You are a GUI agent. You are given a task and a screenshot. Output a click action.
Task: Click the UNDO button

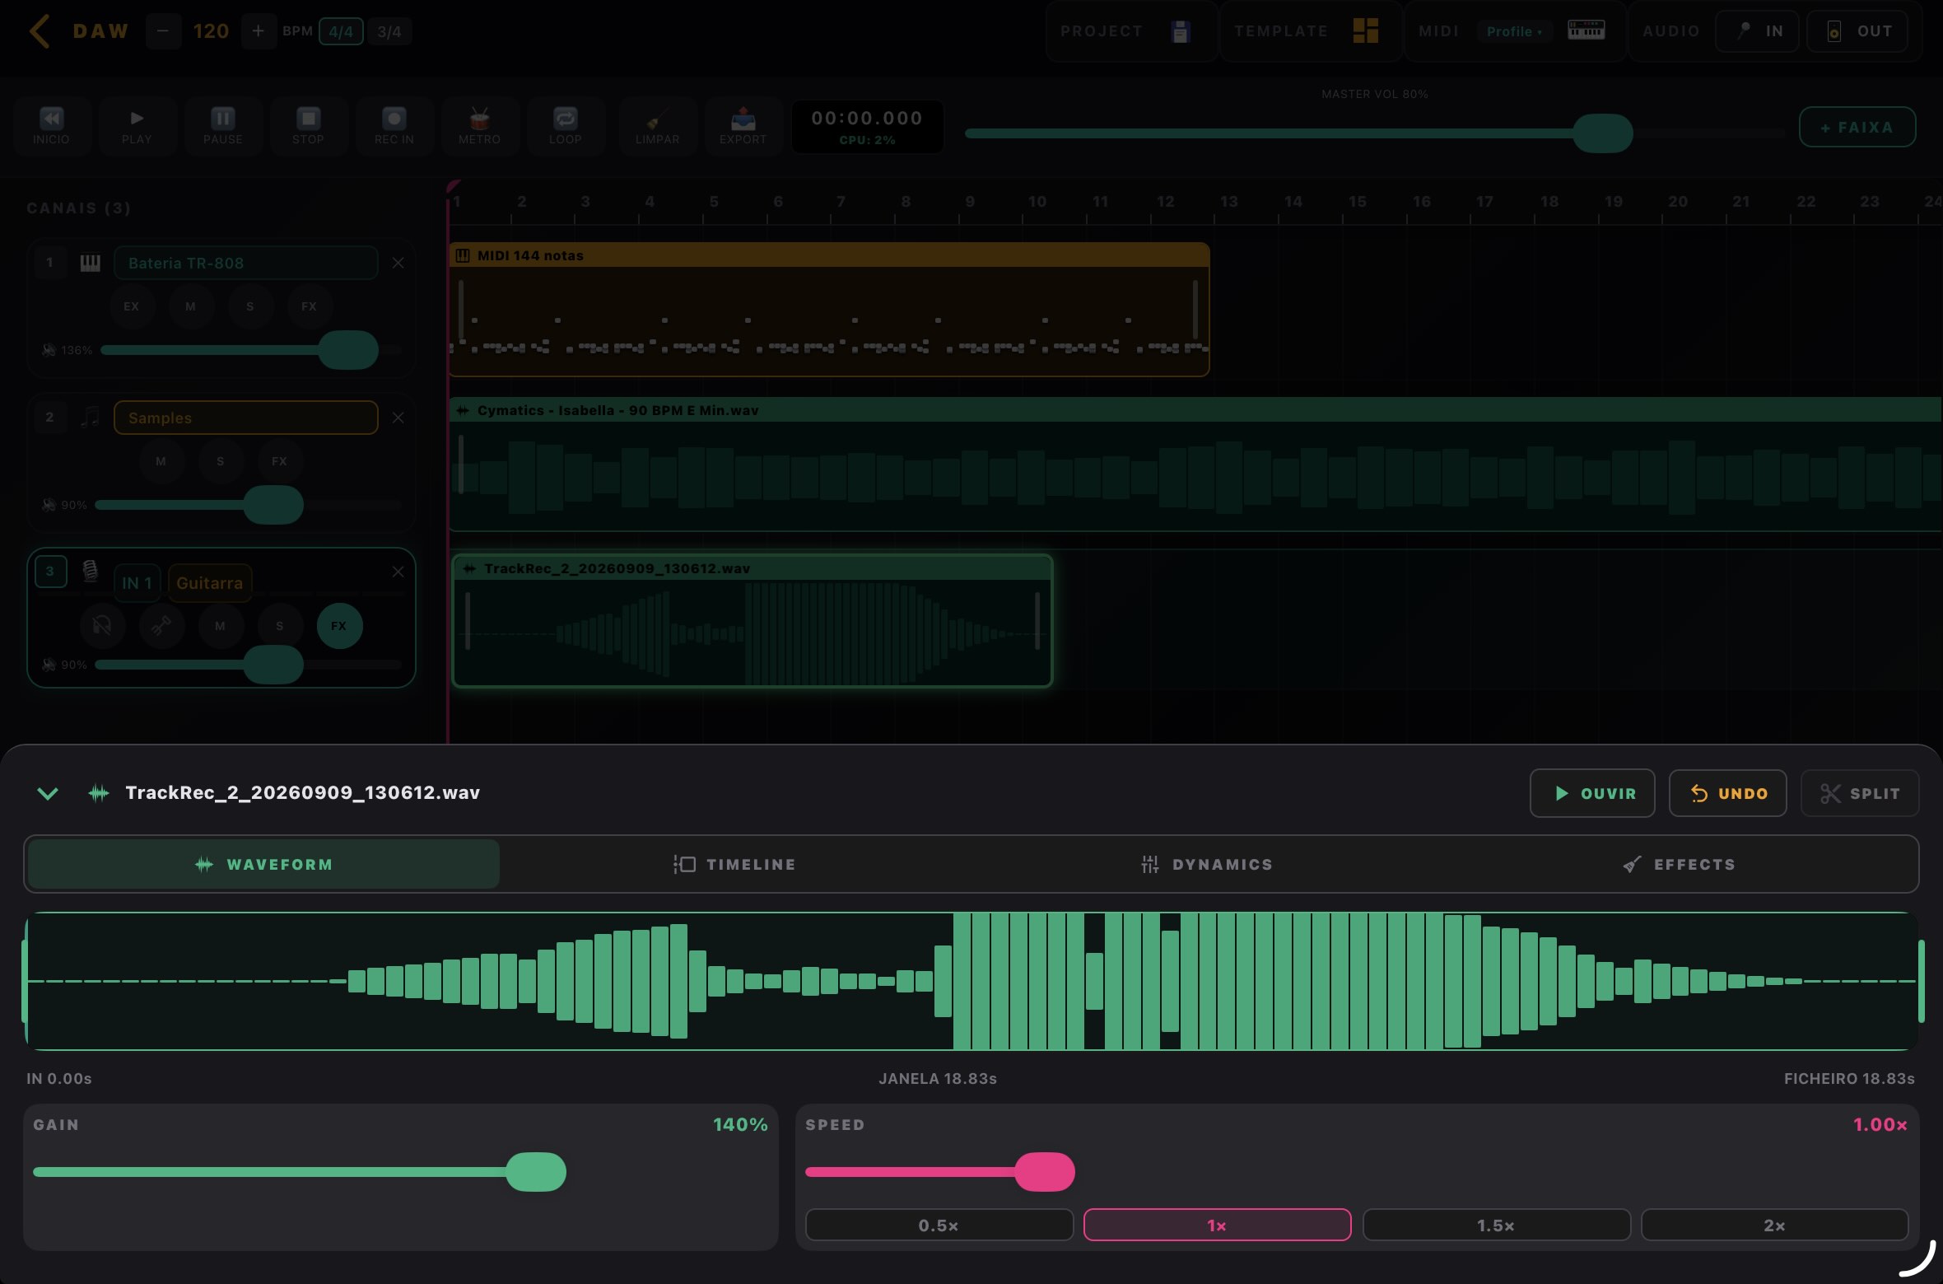(x=1727, y=793)
